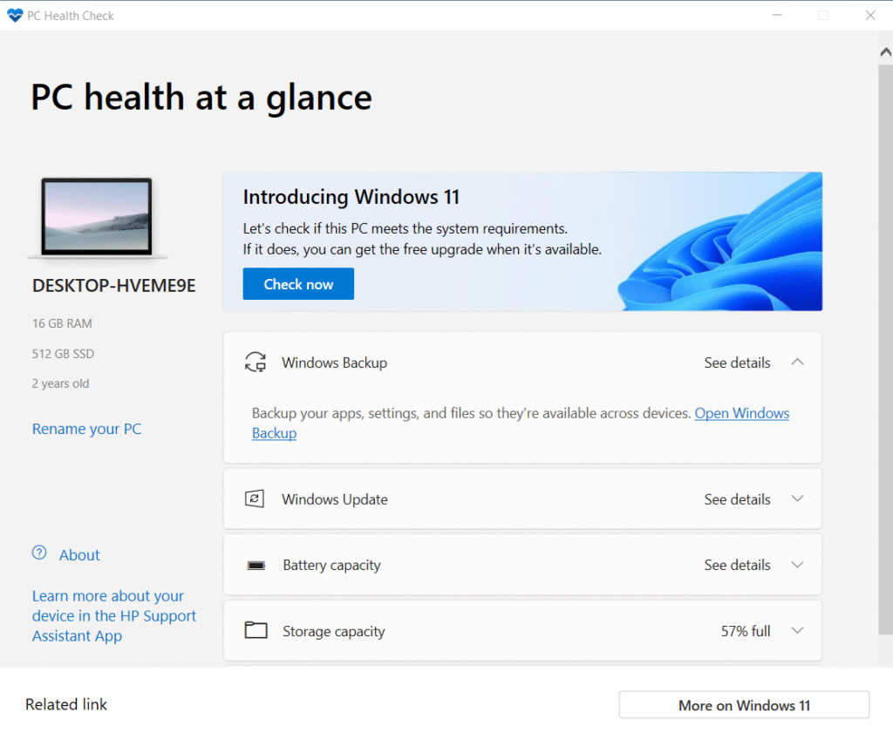The height and width of the screenshot is (733, 893).
Task: Click the 57% full storage indicator
Action: point(746,630)
